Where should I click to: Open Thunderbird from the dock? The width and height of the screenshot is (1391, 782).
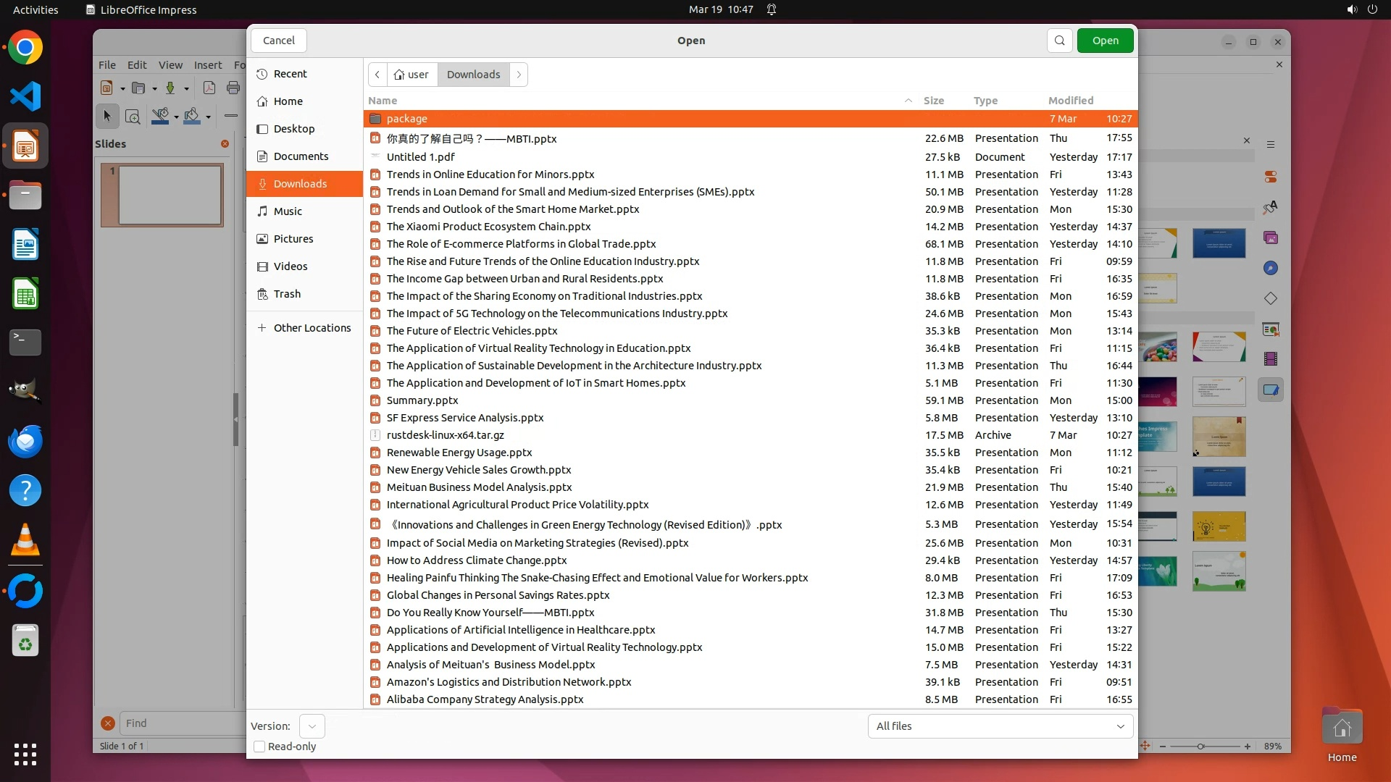point(25,442)
